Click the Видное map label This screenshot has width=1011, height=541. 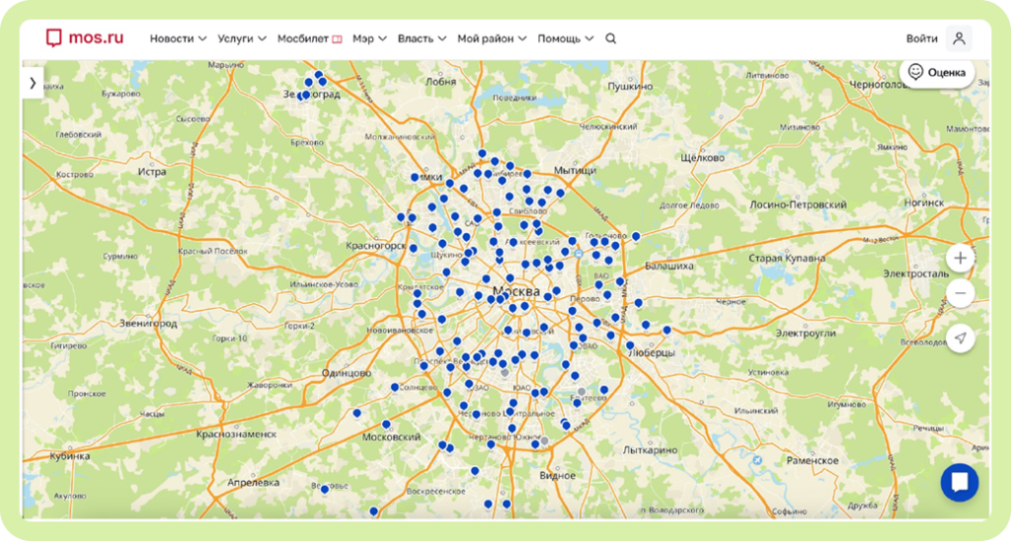(557, 475)
